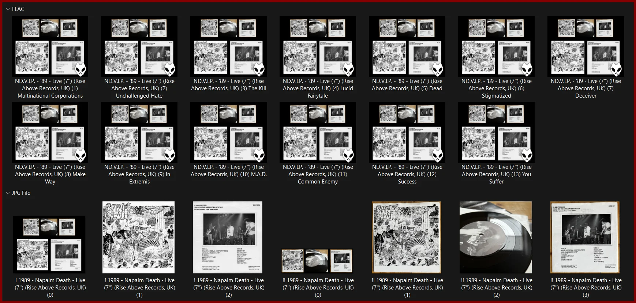Select the JPG File group header label

pyautogui.click(x=21, y=193)
